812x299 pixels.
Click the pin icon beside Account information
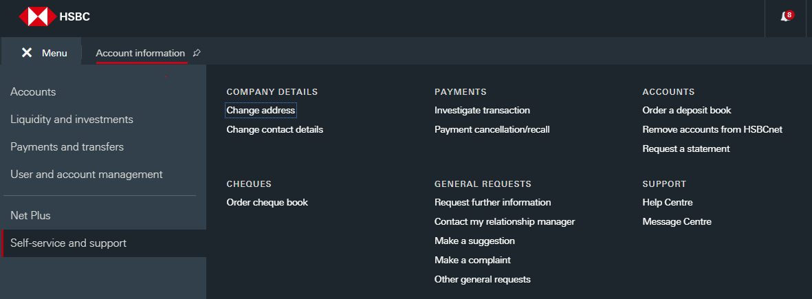[x=196, y=53]
